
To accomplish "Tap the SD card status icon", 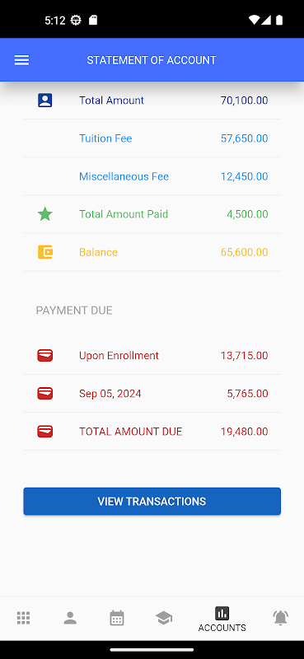I will (93, 20).
